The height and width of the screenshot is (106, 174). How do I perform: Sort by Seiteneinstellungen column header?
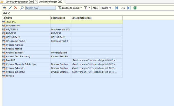(x=96, y=18)
